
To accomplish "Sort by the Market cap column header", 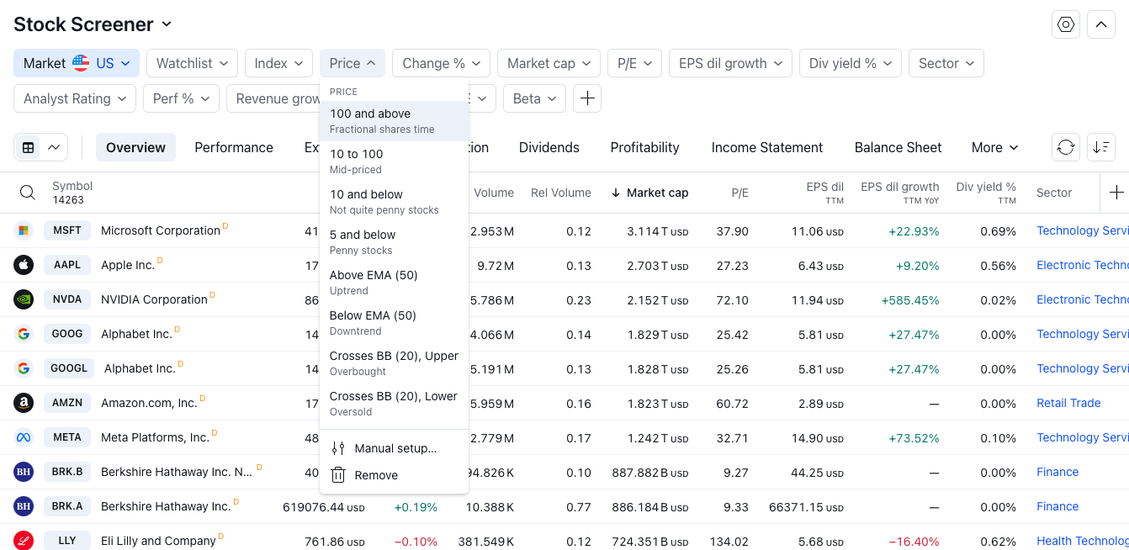I will 649,193.
